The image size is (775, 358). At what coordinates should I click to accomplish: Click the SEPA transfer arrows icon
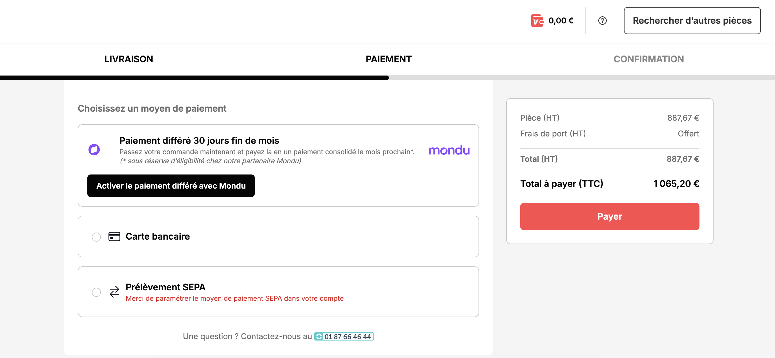click(x=114, y=291)
